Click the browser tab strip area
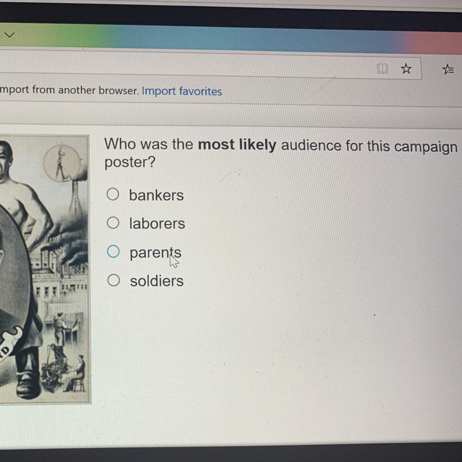This screenshot has width=462, height=462. 231,35
